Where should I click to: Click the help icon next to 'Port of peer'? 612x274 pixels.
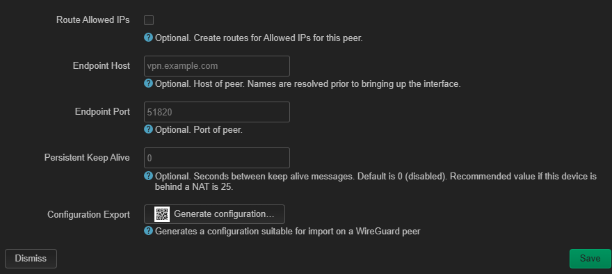click(x=148, y=129)
